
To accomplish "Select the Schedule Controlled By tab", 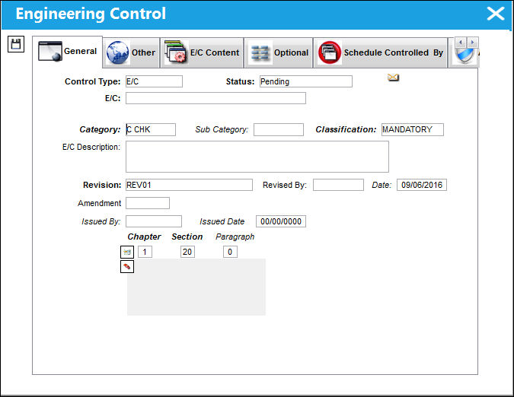I will [381, 52].
